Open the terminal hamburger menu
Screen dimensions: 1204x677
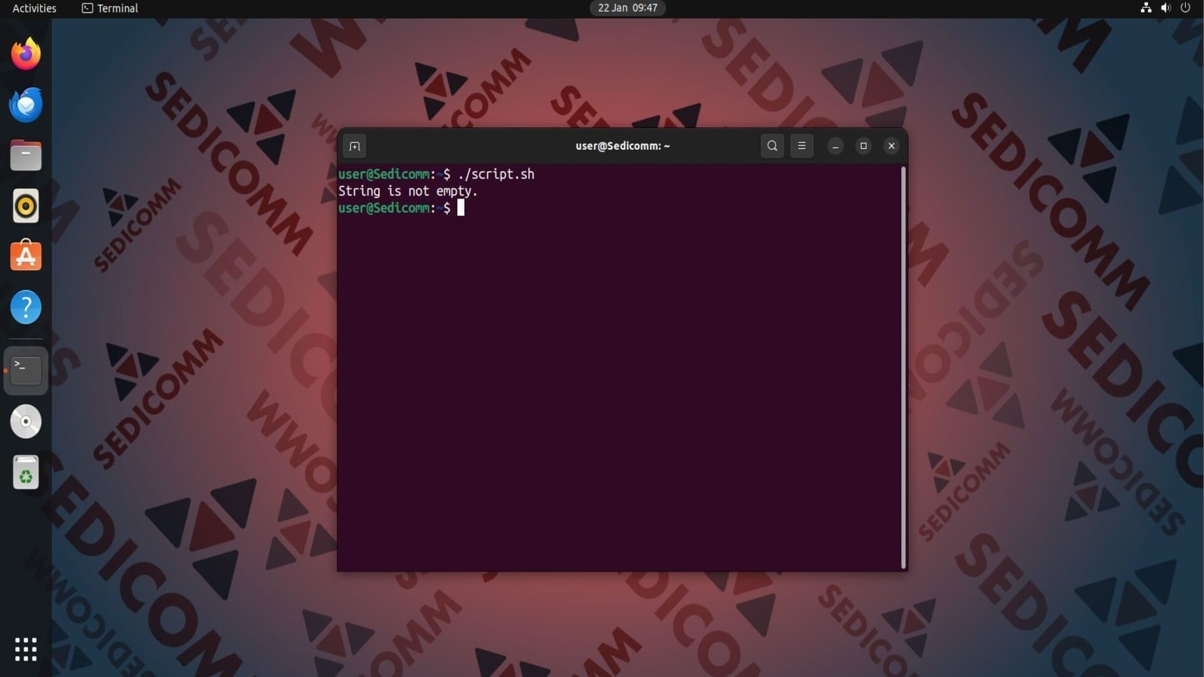[x=801, y=146]
